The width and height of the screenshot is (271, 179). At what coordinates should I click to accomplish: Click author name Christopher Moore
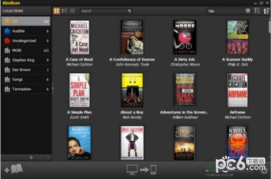tap(185, 65)
